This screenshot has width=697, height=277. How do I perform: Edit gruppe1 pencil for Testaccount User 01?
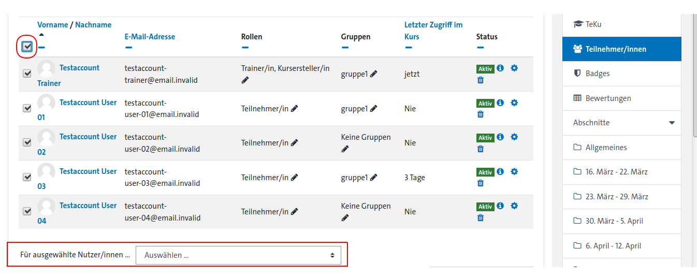[x=374, y=109]
